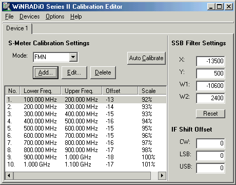This screenshot has height=185, width=236.
Task: Click the Auto Calibrate button
Action: pyautogui.click(x=146, y=58)
